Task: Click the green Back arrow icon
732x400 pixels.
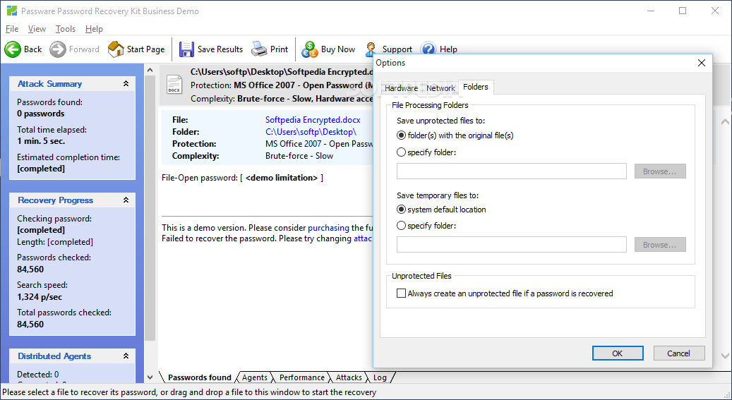Action: pos(13,49)
